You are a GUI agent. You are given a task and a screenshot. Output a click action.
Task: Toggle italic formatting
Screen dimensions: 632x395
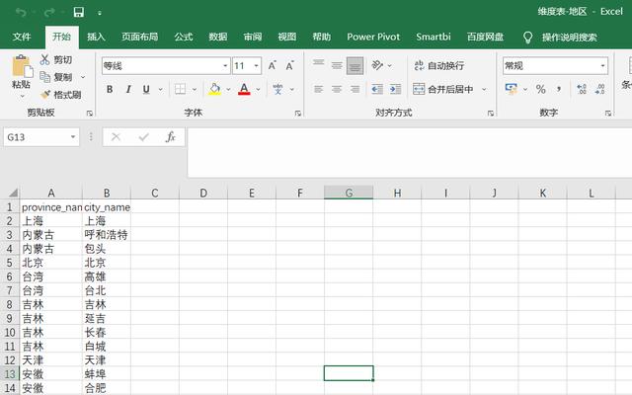[128, 89]
